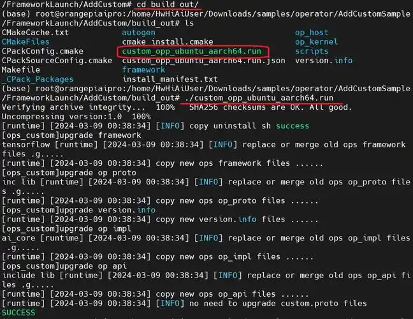Click the install_manifest.txt filename

coord(170,79)
